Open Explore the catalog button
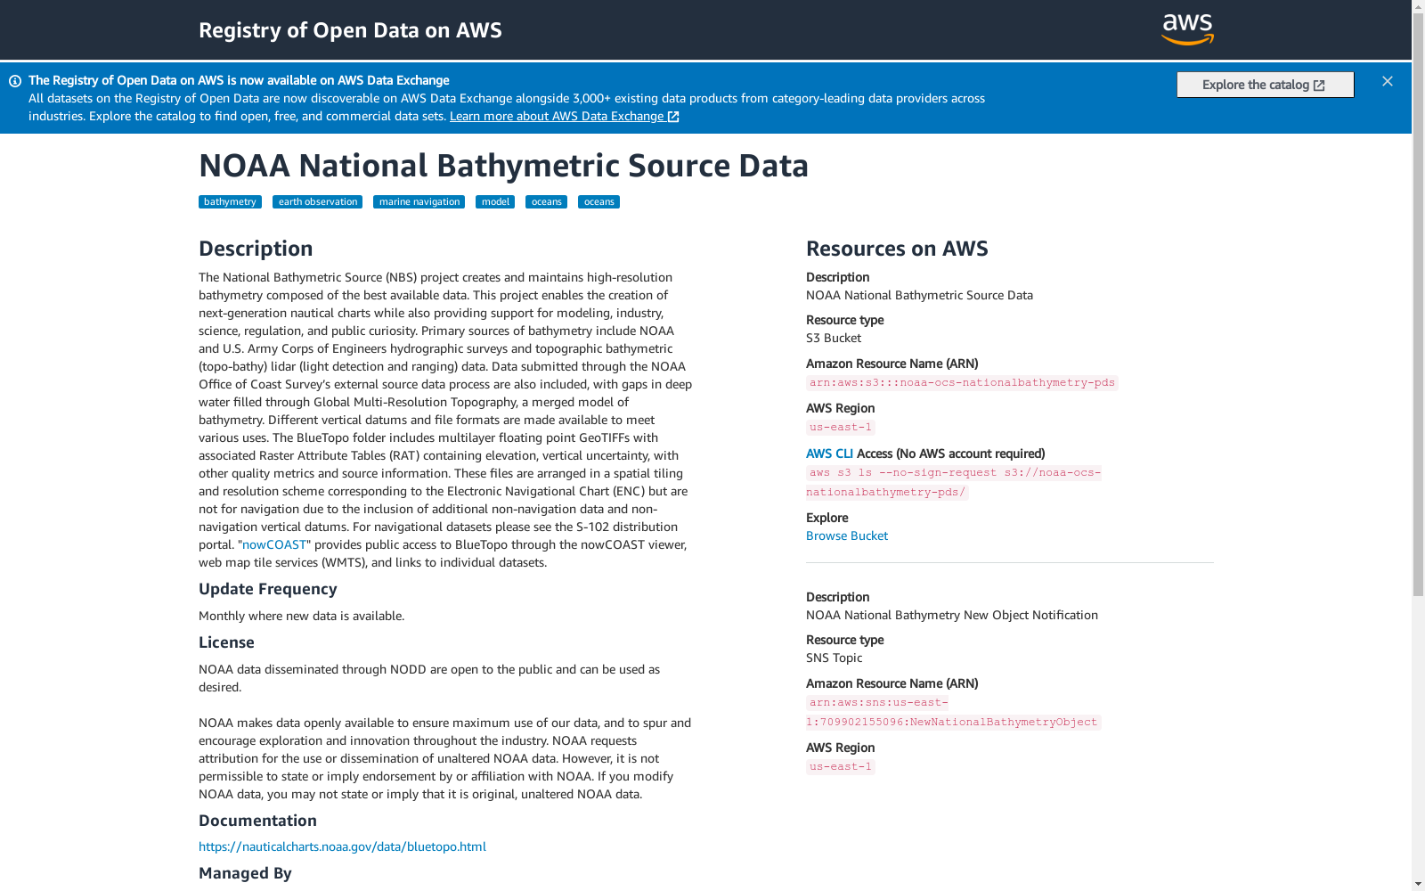The width and height of the screenshot is (1425, 891). pos(1265,85)
